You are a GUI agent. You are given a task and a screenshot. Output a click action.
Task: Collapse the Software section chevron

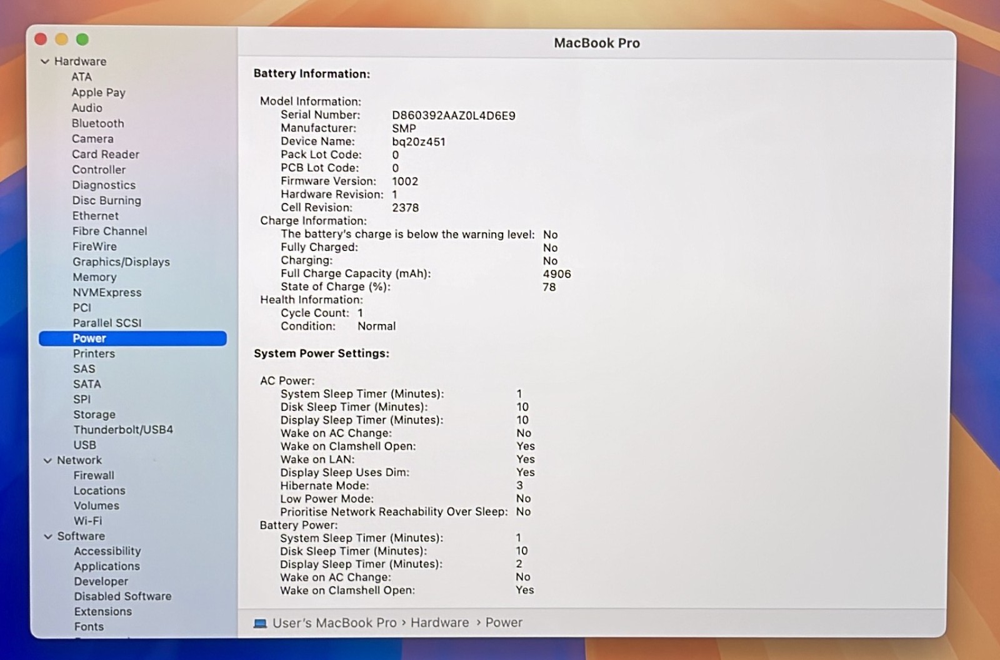point(48,536)
